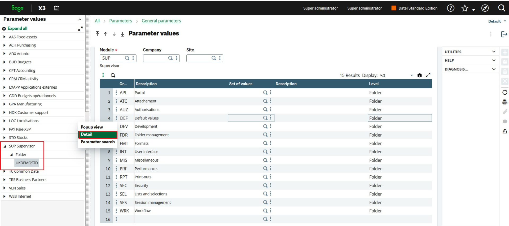The width and height of the screenshot is (509, 226).
Task: Go to previous record arrow
Action: (106, 34)
